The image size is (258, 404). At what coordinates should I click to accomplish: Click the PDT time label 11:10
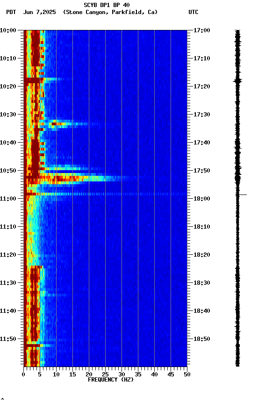point(8,227)
